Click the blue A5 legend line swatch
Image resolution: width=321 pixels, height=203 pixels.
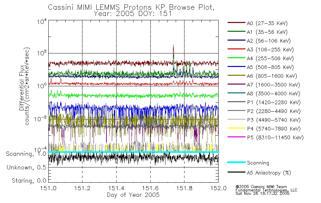[x=237, y=66]
